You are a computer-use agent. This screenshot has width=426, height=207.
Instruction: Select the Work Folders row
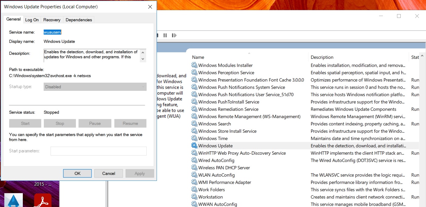[305, 189]
